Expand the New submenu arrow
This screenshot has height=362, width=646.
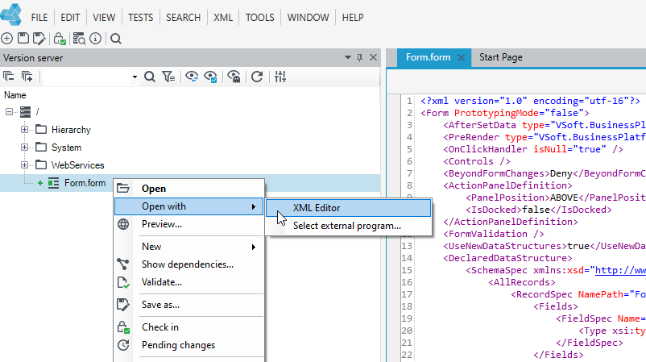254,247
